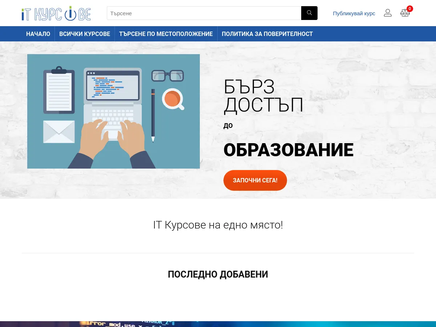Open the compare scales icon

[x=404, y=13]
